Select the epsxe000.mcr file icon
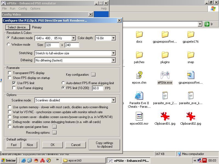 coord(139,116)
